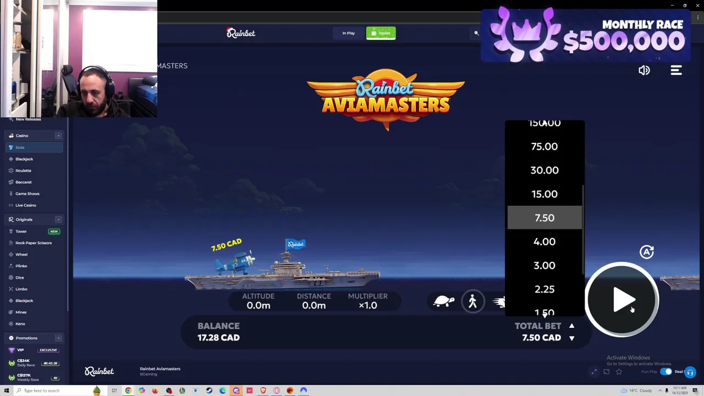Select the walking man normal speed icon
This screenshot has height=396, width=704.
[472, 301]
